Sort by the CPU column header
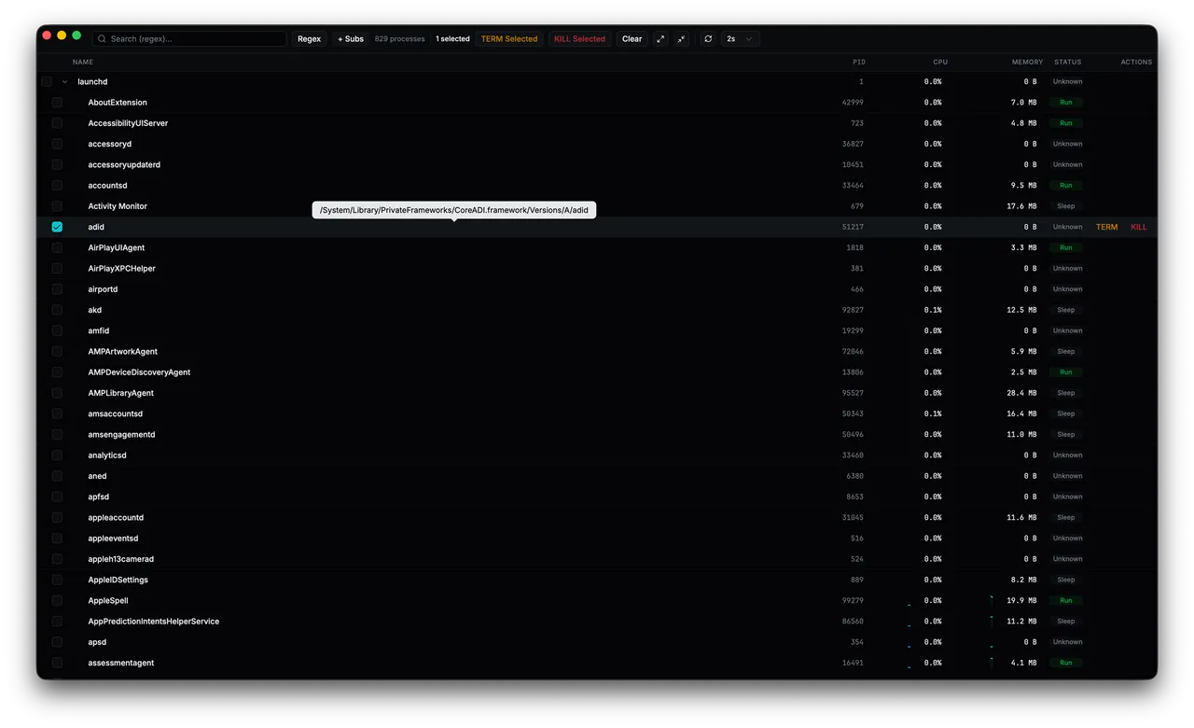 pyautogui.click(x=940, y=62)
